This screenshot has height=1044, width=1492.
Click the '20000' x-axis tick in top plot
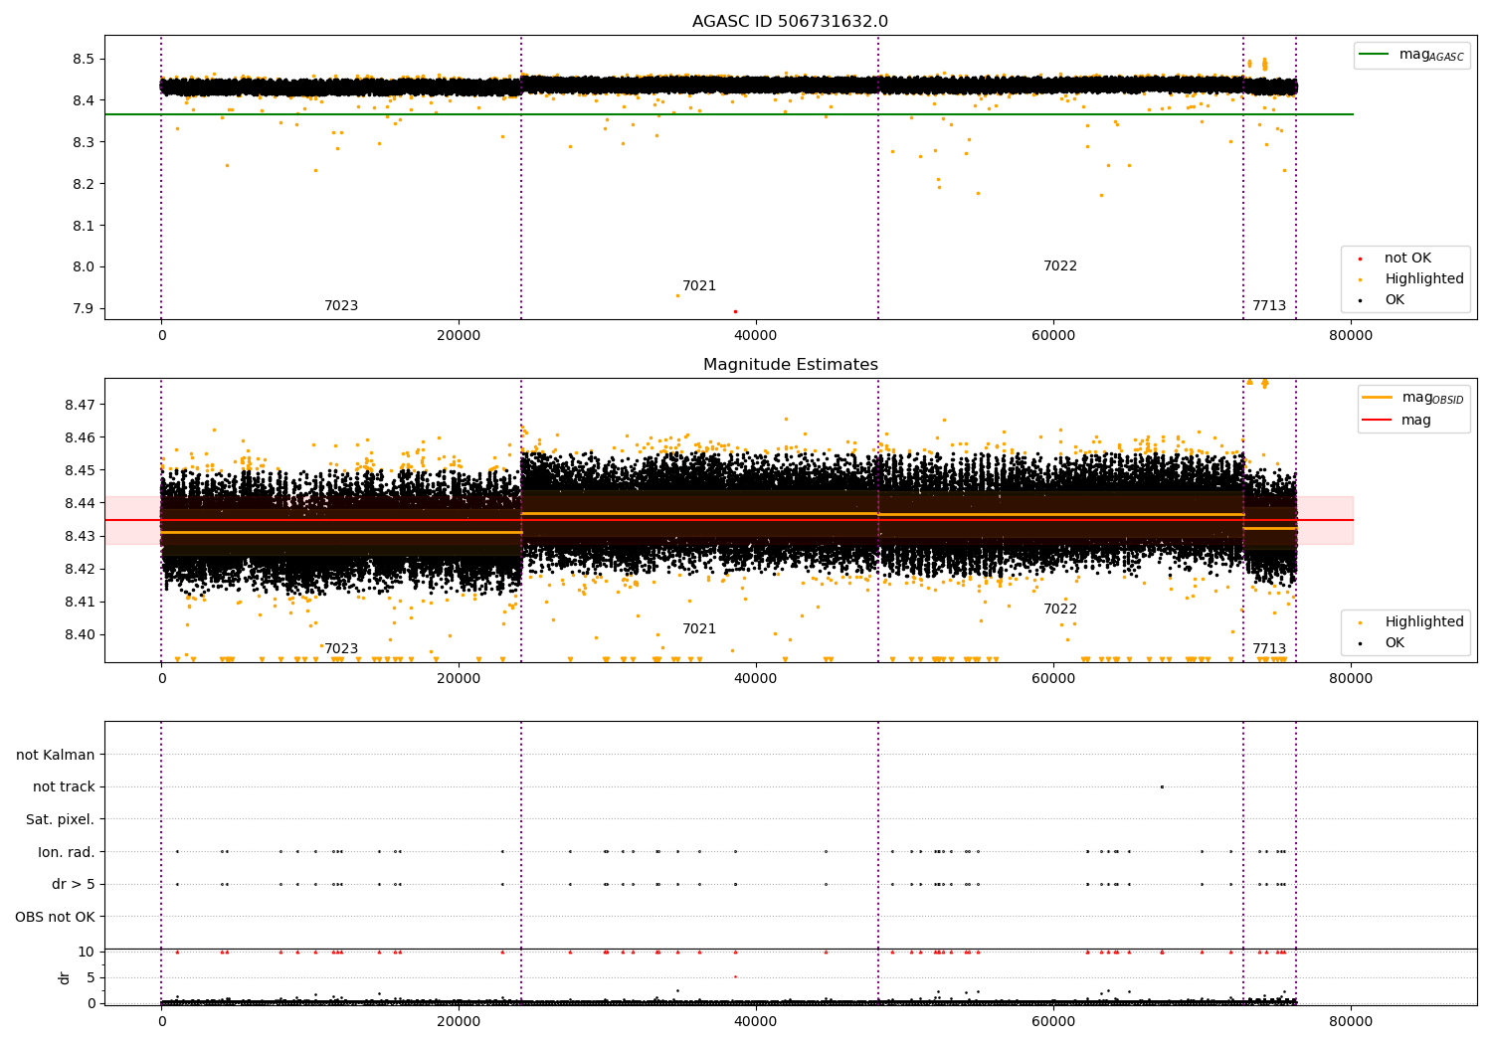coord(459,336)
